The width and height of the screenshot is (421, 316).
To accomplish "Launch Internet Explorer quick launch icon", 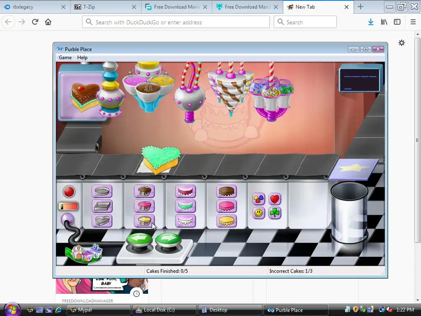I will [x=58, y=310].
